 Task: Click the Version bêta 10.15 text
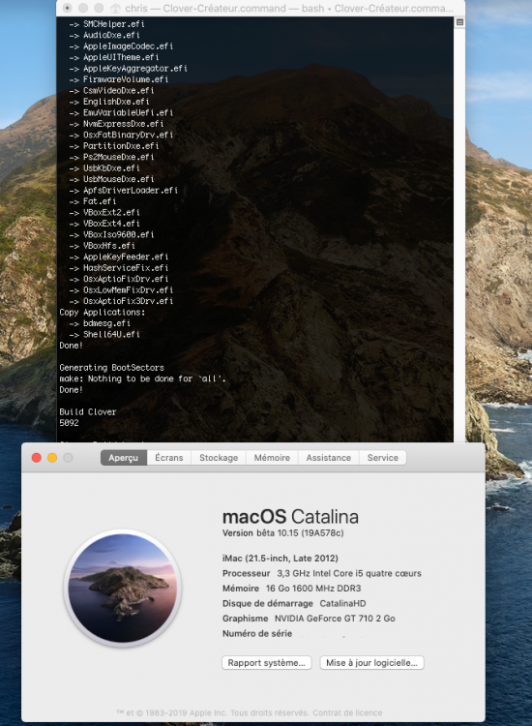click(282, 533)
